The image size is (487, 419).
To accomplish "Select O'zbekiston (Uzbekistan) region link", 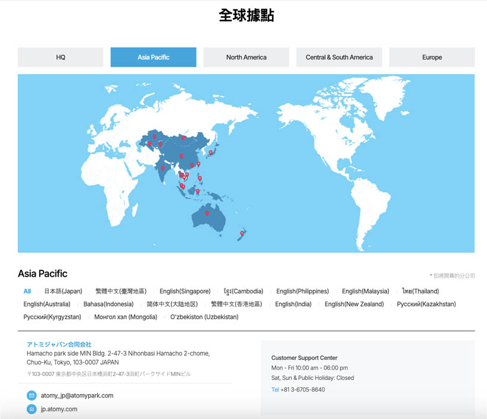I will pos(204,317).
